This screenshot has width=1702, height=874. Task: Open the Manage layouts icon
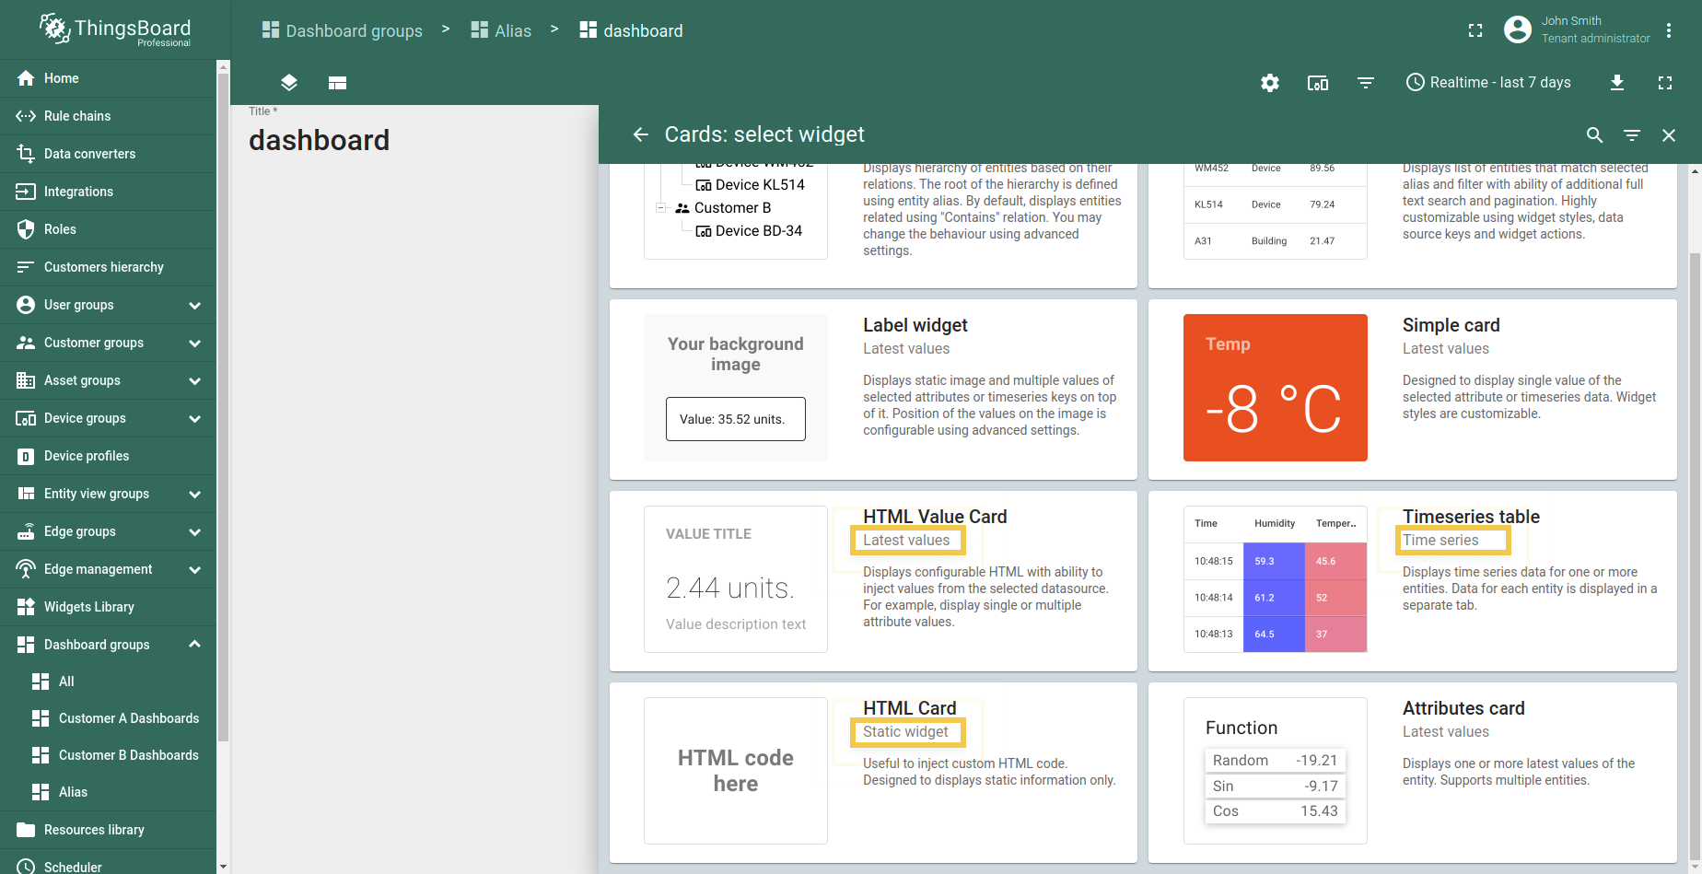pos(337,83)
